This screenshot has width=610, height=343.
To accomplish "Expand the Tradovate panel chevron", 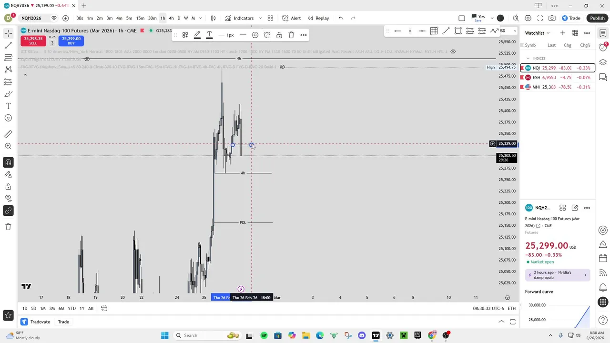I will [501, 322].
